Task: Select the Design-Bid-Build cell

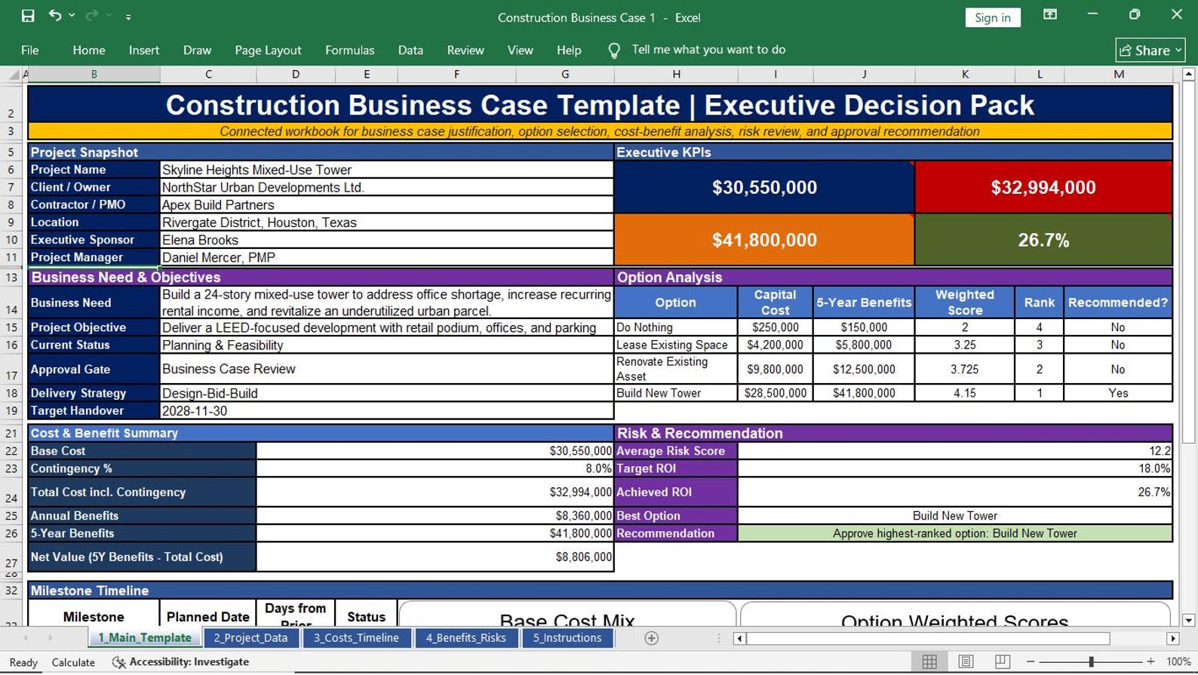Action: [386, 393]
